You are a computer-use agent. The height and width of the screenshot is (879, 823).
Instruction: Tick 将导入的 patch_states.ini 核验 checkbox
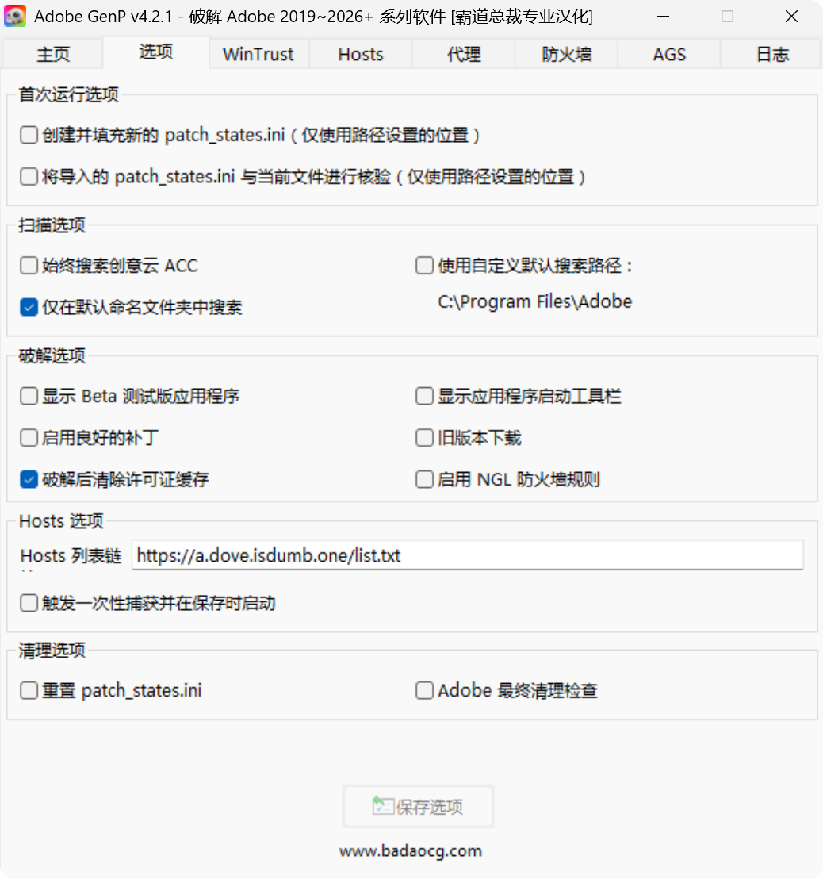point(29,177)
